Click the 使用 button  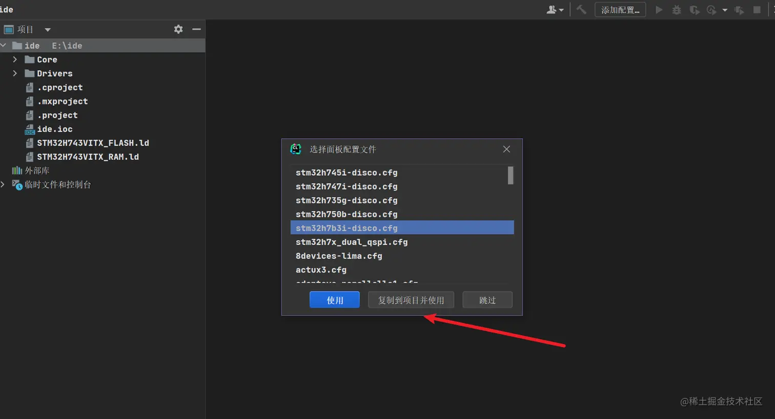pyautogui.click(x=335, y=300)
